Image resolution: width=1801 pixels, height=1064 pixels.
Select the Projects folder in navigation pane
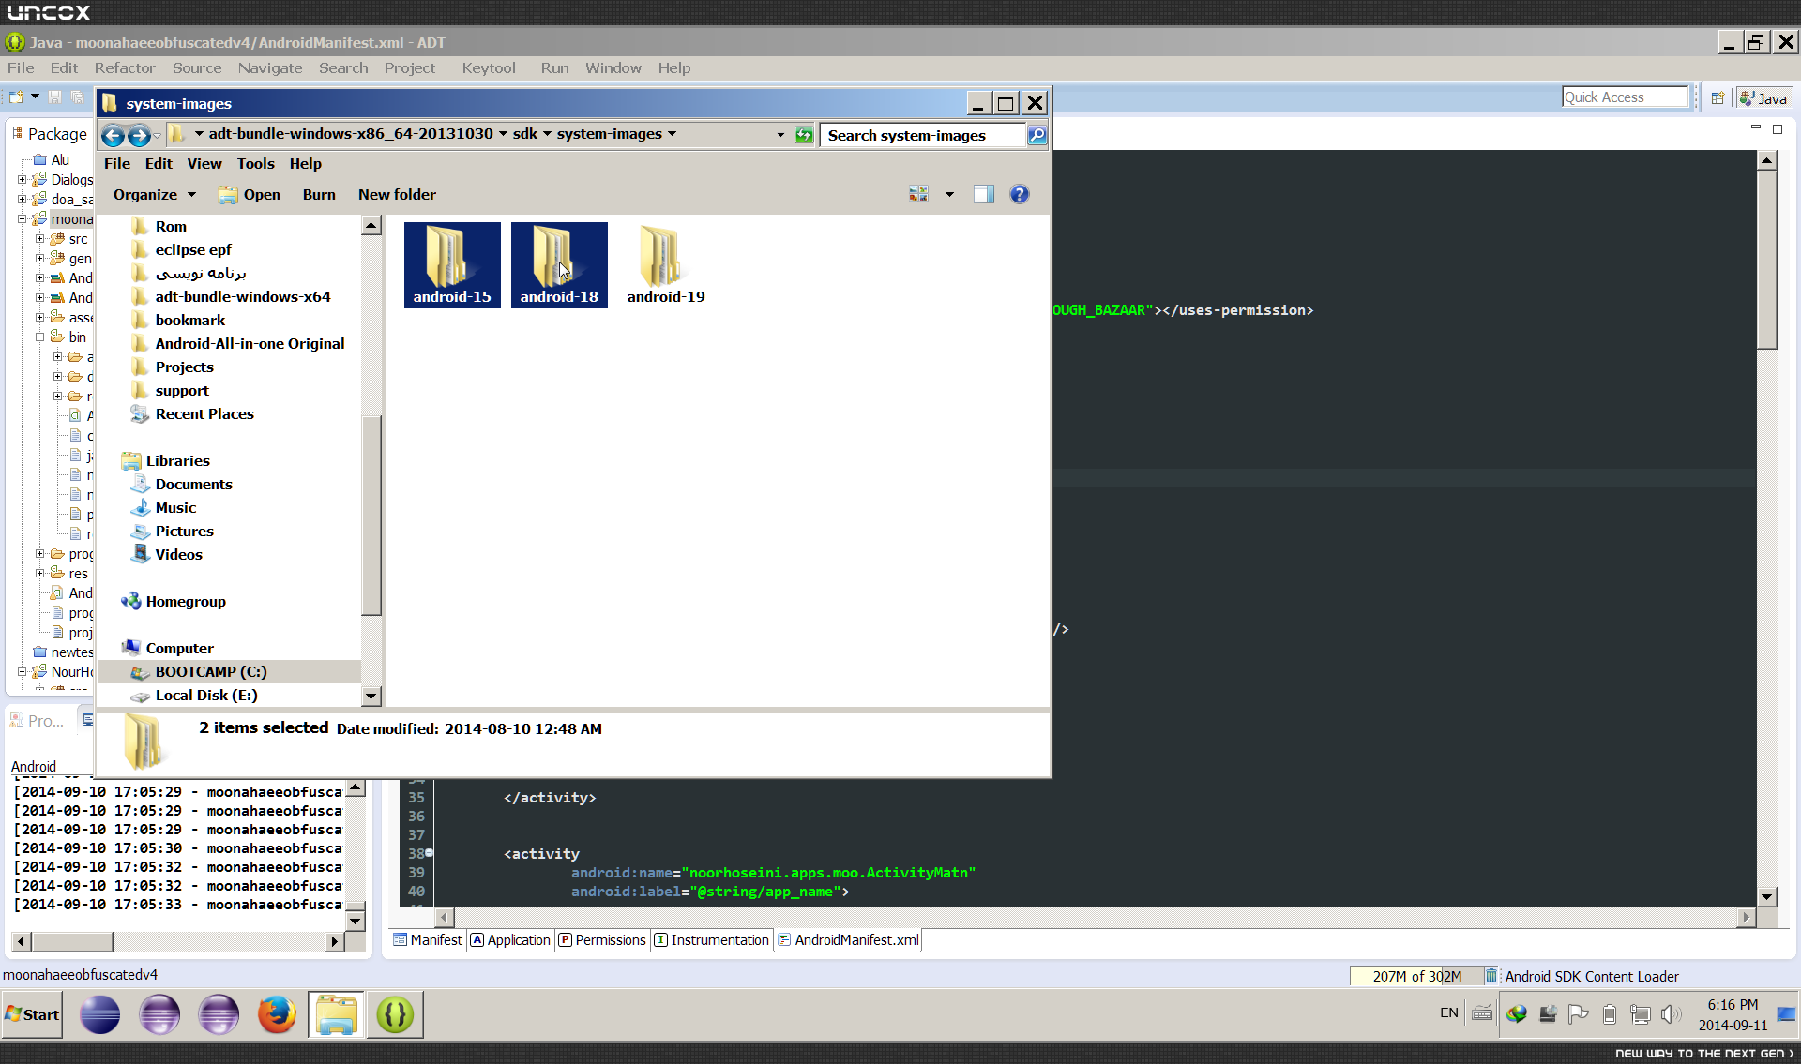(x=184, y=367)
